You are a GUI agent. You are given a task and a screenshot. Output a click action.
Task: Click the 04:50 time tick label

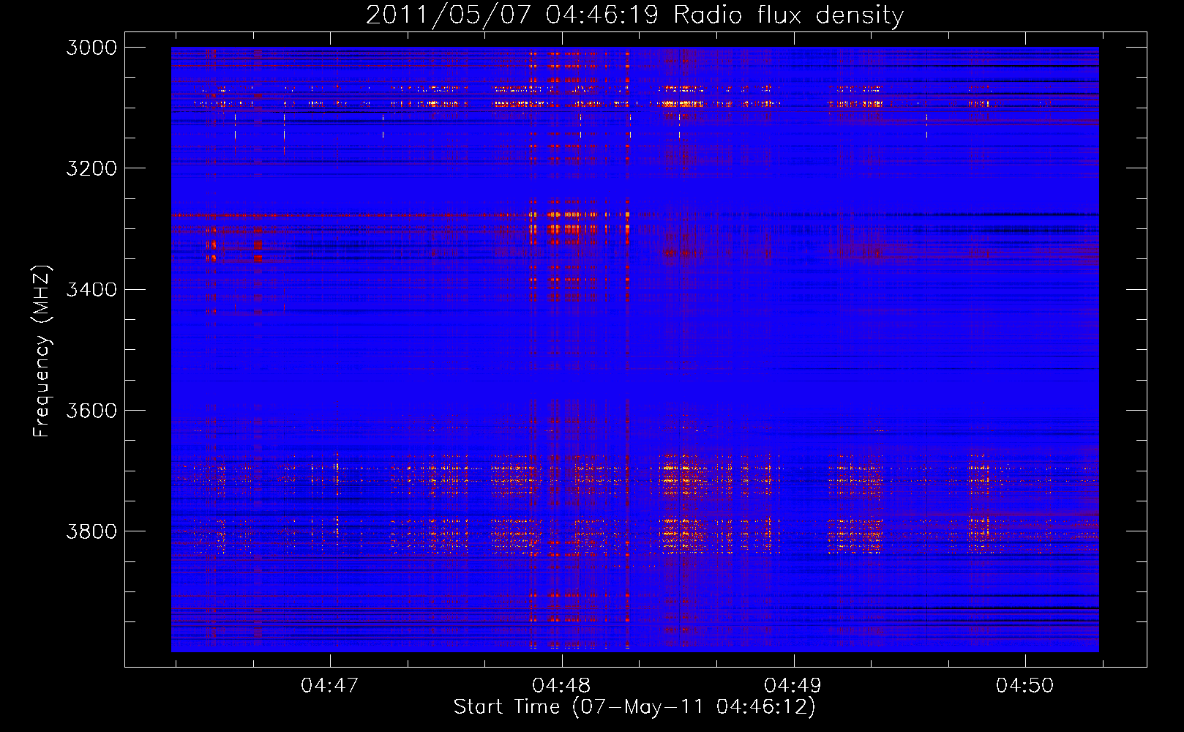1025,685
